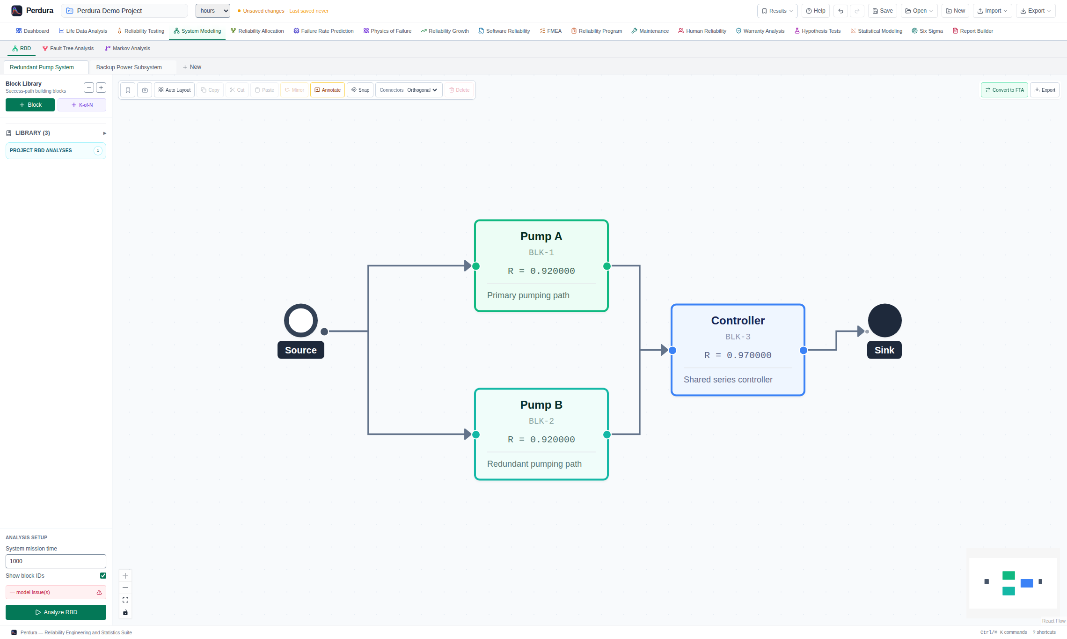
Task: Click the Convert to FTA button
Action: point(1004,90)
